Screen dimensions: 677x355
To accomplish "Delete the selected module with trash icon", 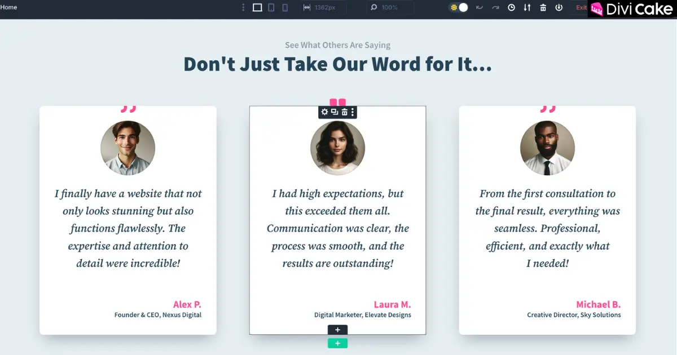I will (x=344, y=112).
